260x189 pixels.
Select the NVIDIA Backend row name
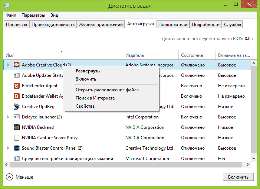(x=37, y=127)
